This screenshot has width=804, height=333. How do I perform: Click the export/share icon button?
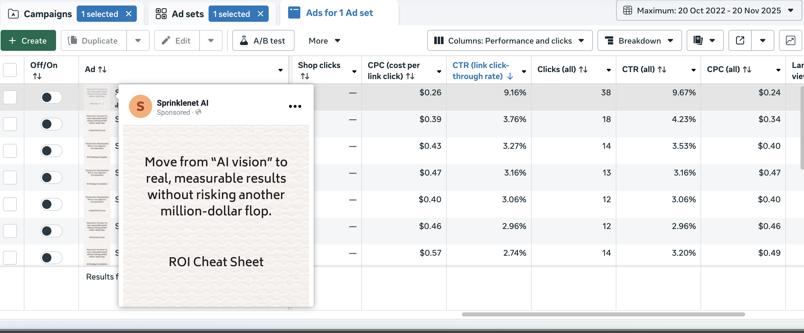pos(740,41)
